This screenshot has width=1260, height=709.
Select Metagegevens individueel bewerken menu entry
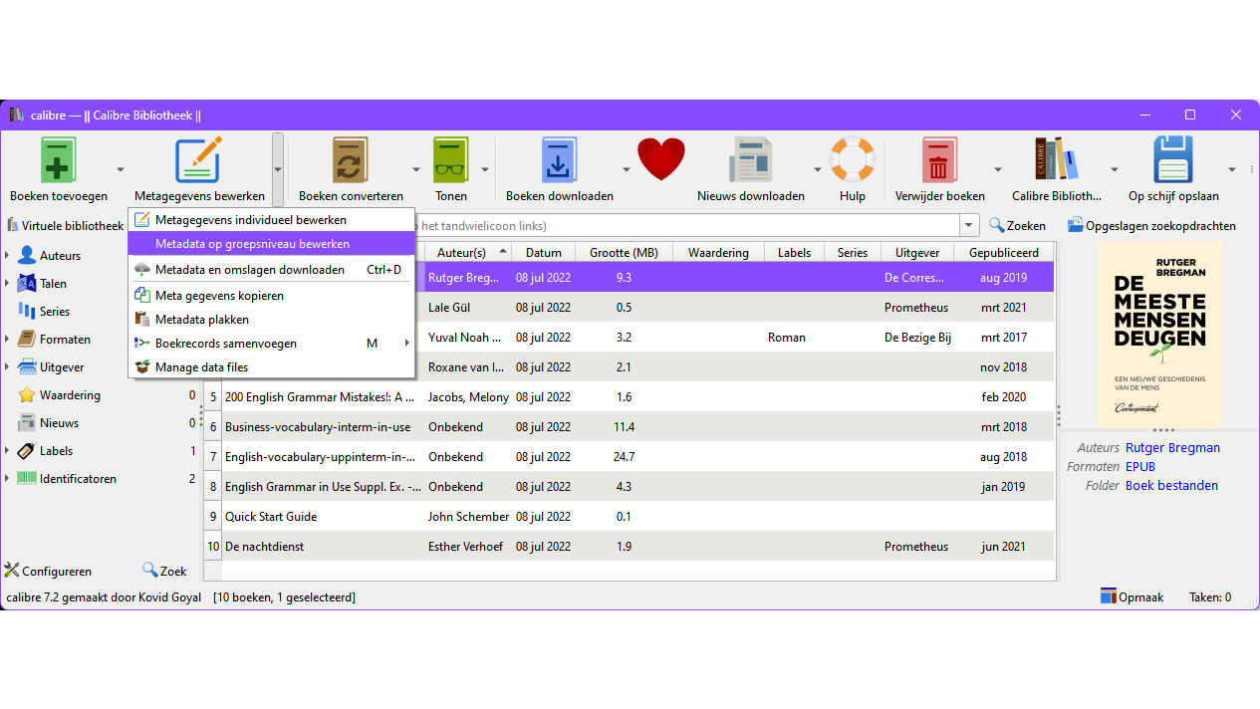271,220
